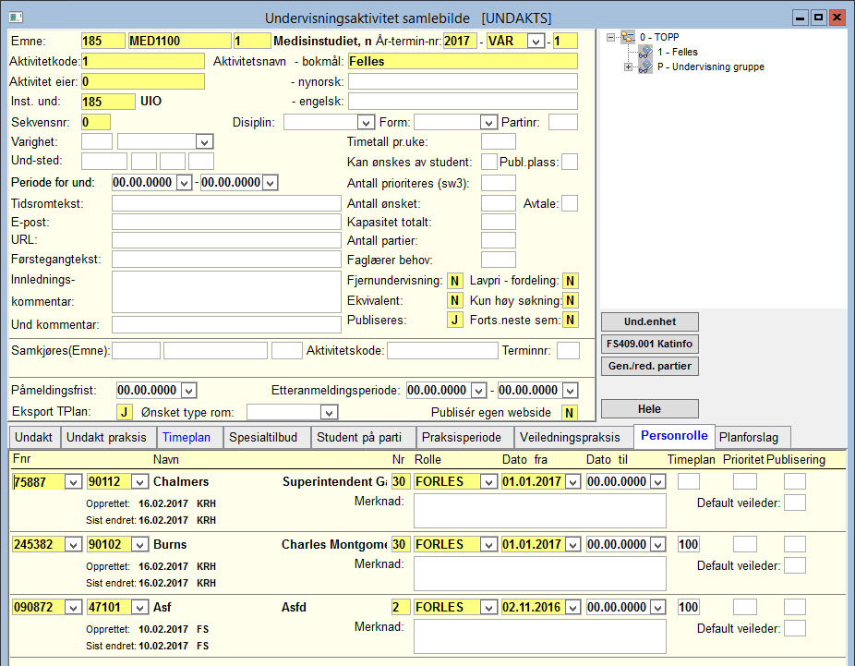Open the VÅR term dropdown
The image size is (855, 666).
(536, 42)
